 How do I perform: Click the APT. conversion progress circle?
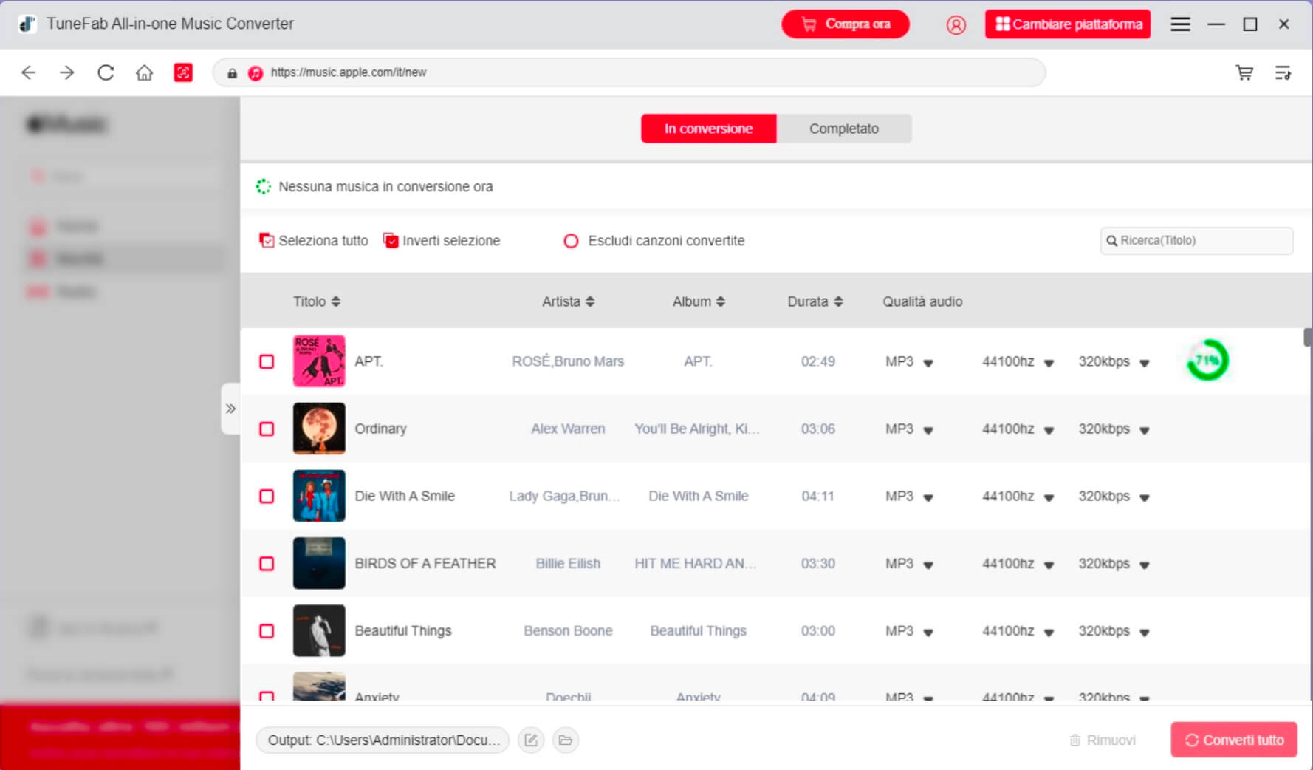[1207, 361]
